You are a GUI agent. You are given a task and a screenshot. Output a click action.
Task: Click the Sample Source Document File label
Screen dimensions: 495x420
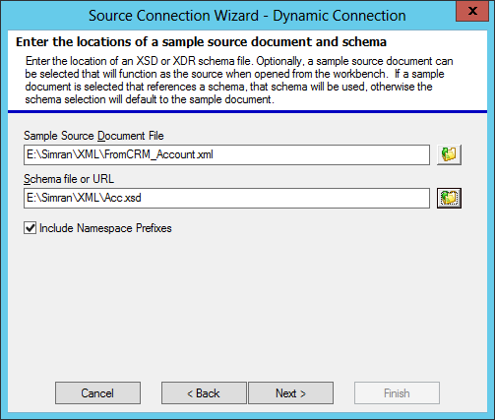(x=93, y=136)
